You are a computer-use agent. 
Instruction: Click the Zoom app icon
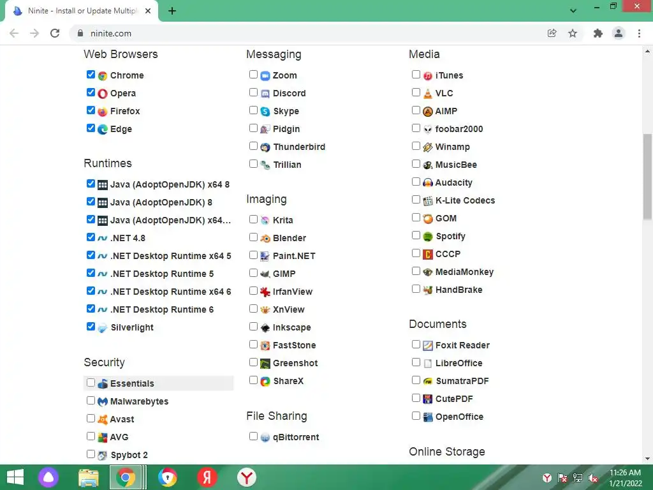tap(265, 76)
